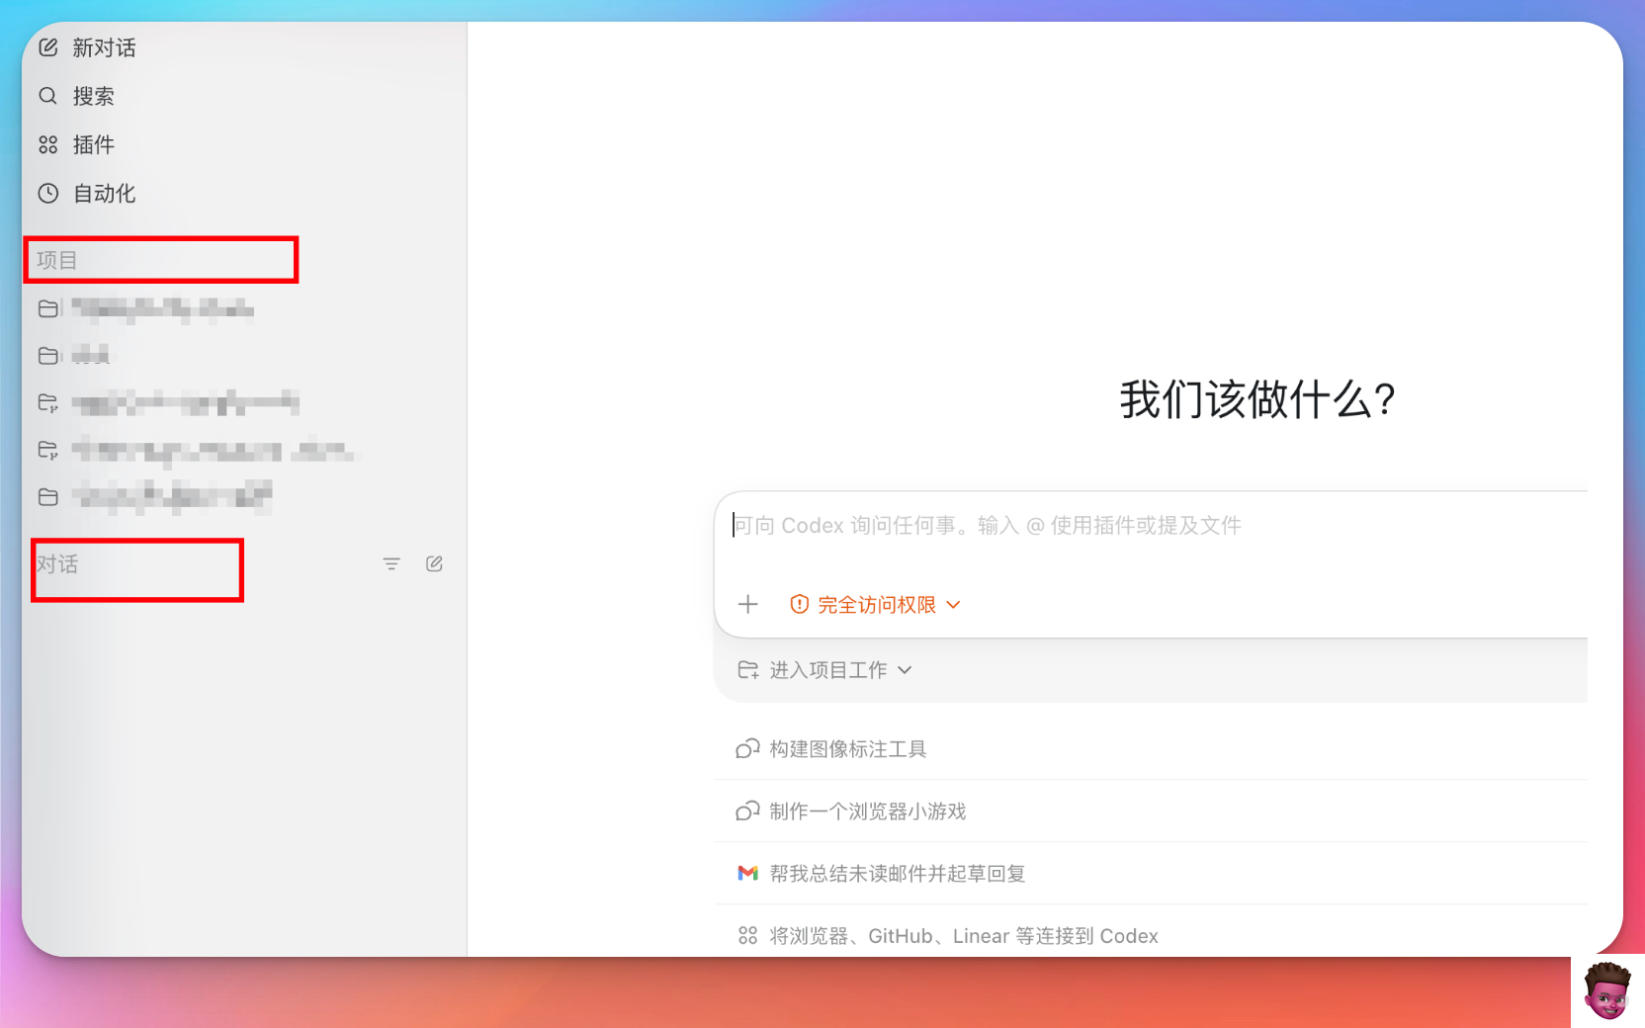Open the 自动化 section

pyautogui.click(x=104, y=193)
